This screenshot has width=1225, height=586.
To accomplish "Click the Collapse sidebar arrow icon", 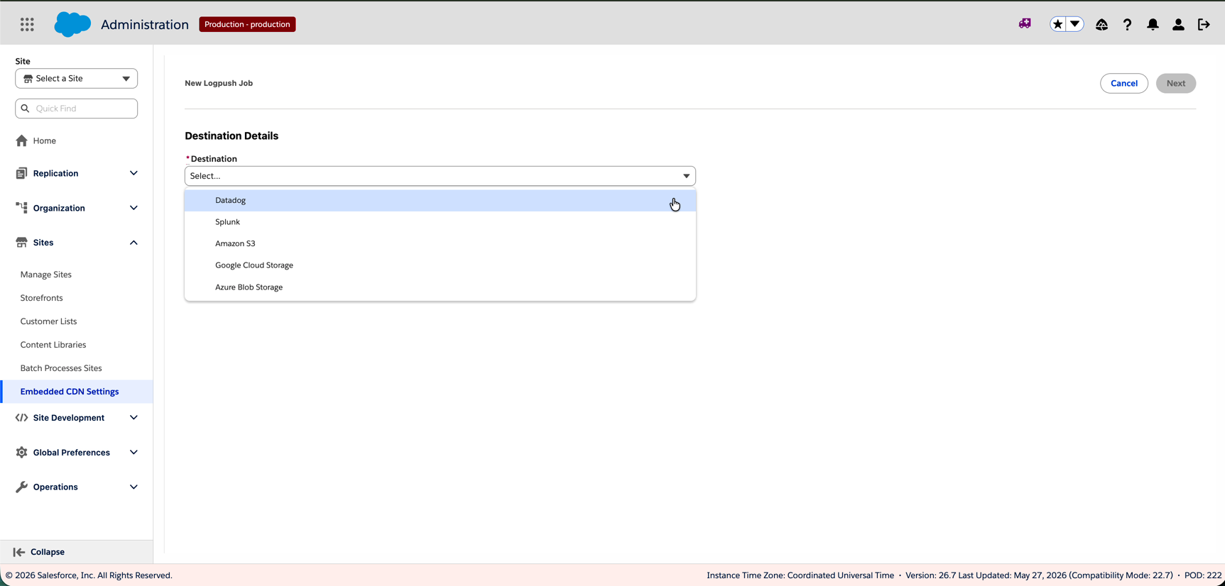I will pos(19,552).
